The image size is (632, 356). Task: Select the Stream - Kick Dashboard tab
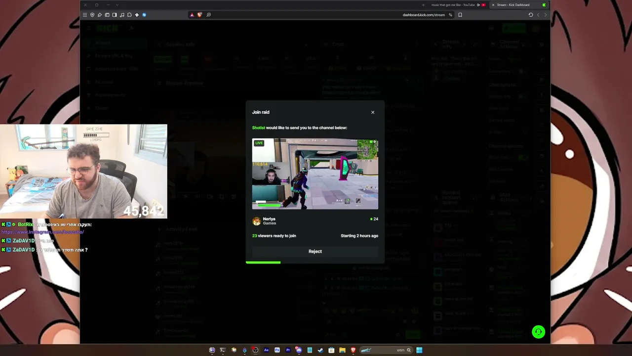(x=518, y=5)
